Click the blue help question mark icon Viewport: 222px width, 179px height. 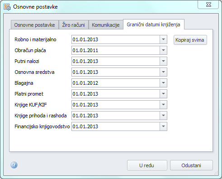click(14, 165)
